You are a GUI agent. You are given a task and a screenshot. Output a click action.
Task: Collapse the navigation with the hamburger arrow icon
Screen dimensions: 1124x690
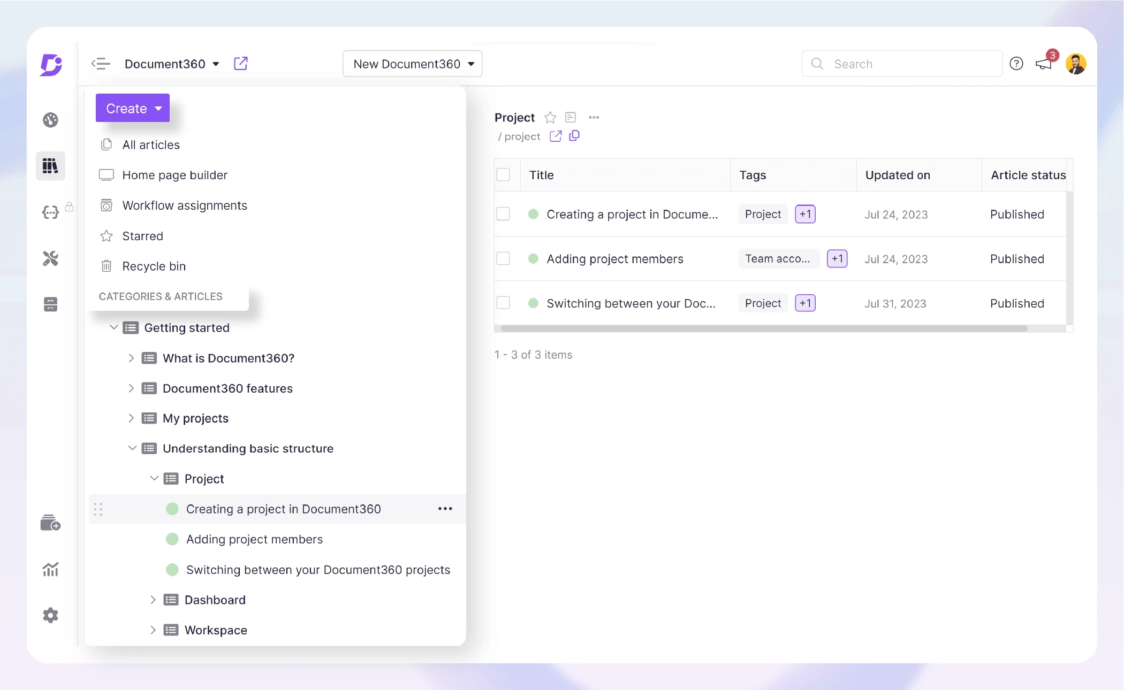101,64
